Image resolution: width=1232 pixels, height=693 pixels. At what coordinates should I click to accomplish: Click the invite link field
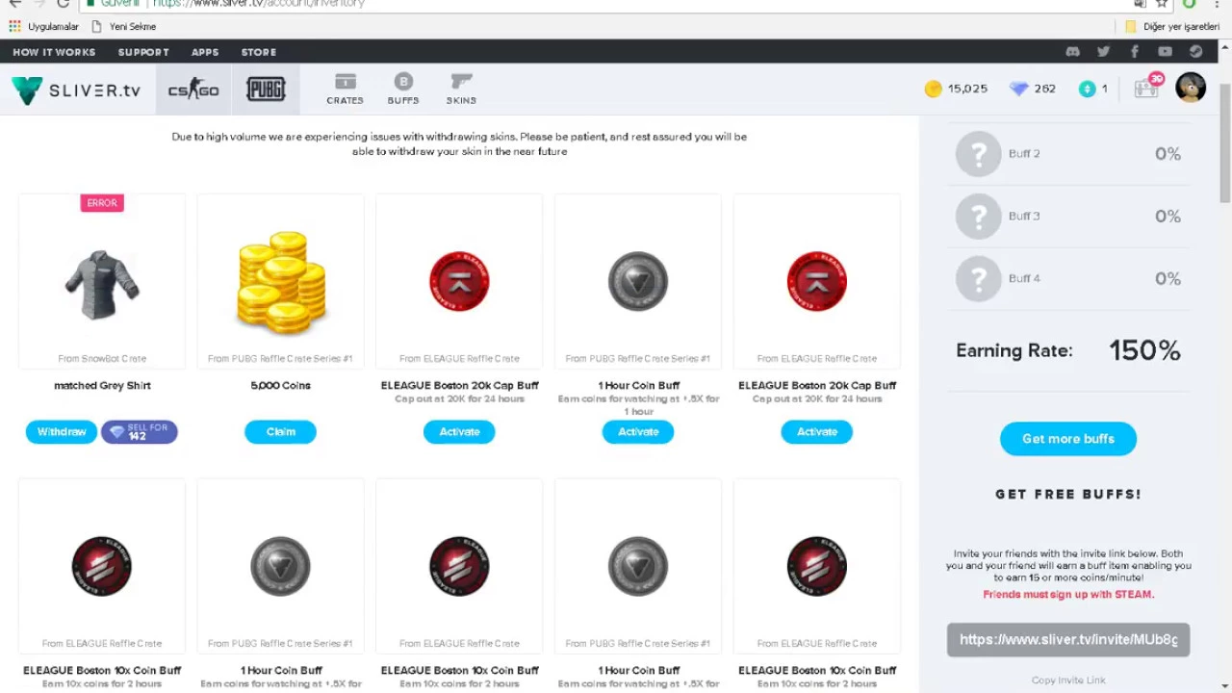1068,640
